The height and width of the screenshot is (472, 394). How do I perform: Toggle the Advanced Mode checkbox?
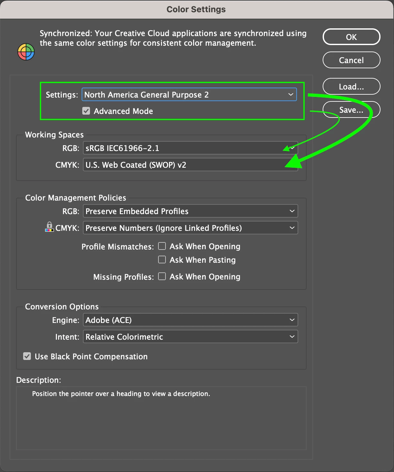86,111
